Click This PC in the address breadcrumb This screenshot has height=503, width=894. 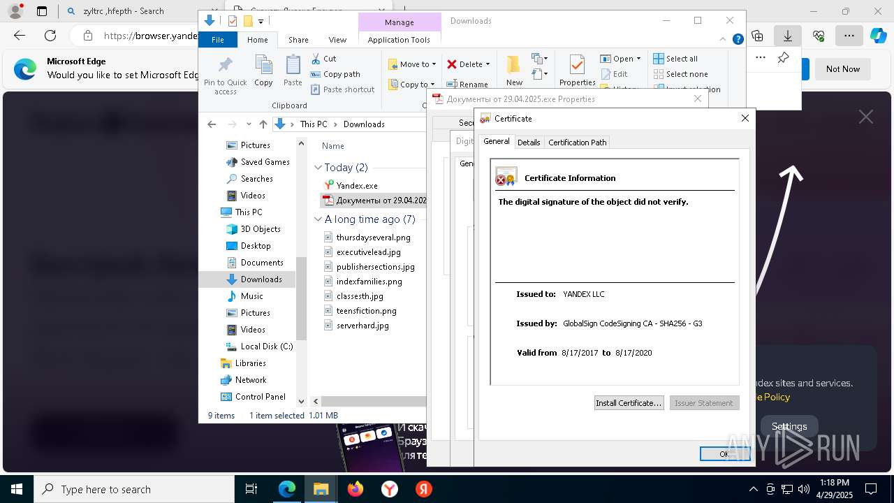(x=314, y=124)
